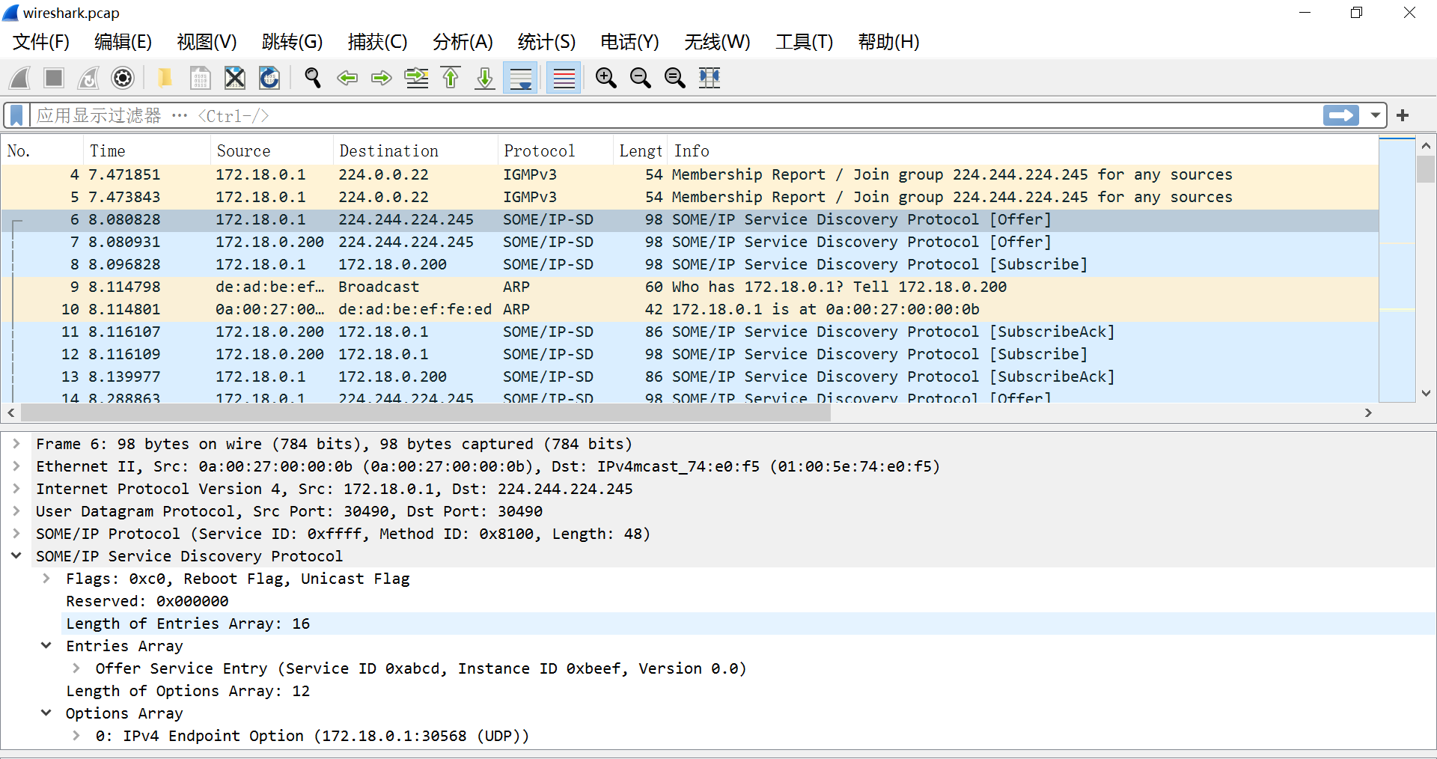Open the 文件(F) menu

click(x=41, y=42)
